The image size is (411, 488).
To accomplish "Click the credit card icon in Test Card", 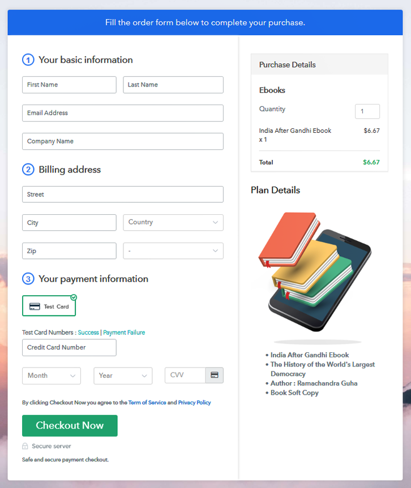I will click(35, 306).
